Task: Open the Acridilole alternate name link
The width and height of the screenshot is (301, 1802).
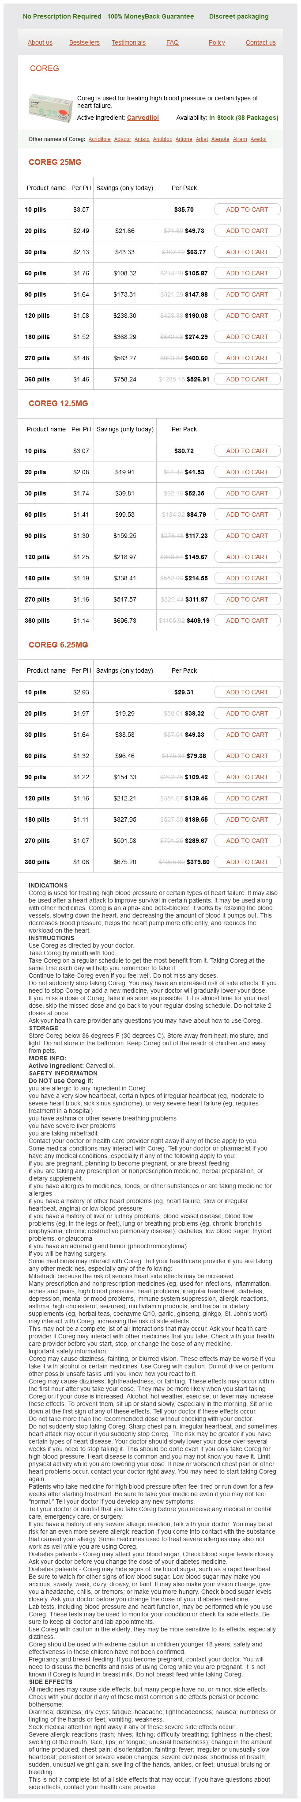Action: pyautogui.click(x=99, y=139)
